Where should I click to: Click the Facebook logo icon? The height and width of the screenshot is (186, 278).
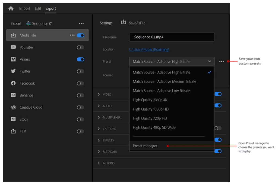tap(13, 83)
